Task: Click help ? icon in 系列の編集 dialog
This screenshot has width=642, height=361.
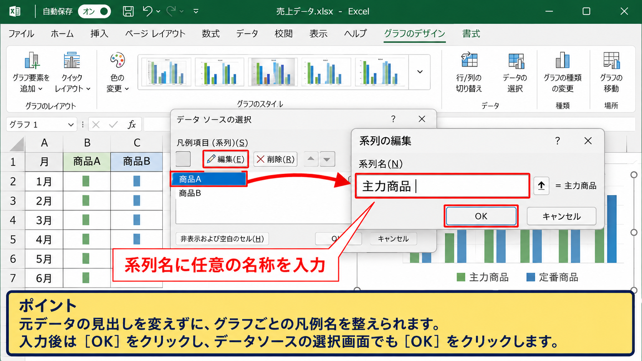Action: pos(558,141)
